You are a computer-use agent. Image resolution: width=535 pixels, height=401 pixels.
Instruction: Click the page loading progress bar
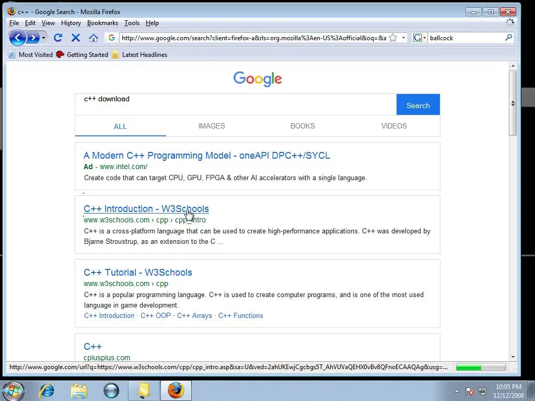click(481, 367)
